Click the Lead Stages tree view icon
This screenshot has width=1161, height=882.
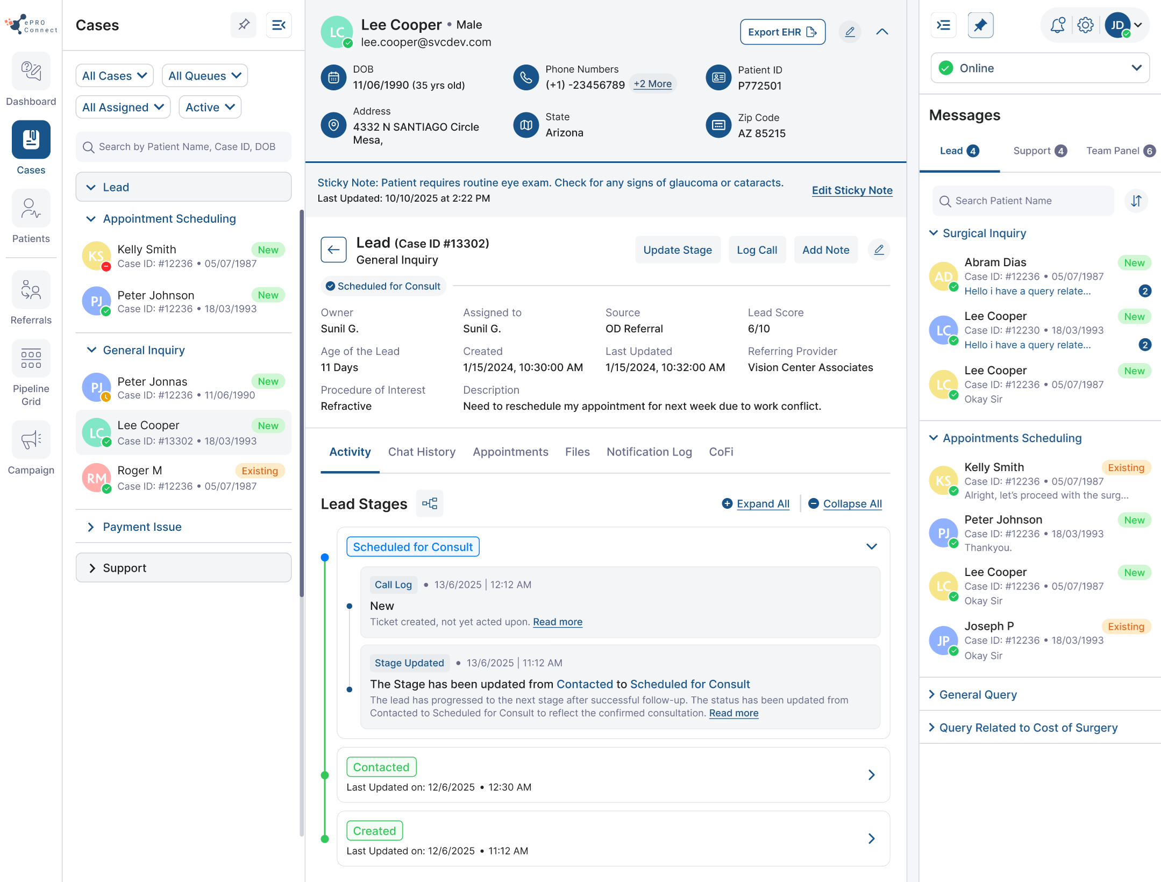point(429,503)
